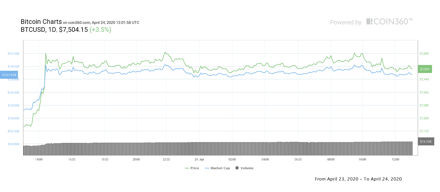Toggle the Market Cap legend item
Image resolution: width=440 pixels, height=192 pixels.
(x=220, y=168)
